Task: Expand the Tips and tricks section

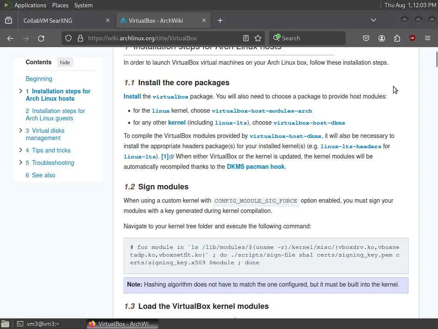Action: click(21, 150)
